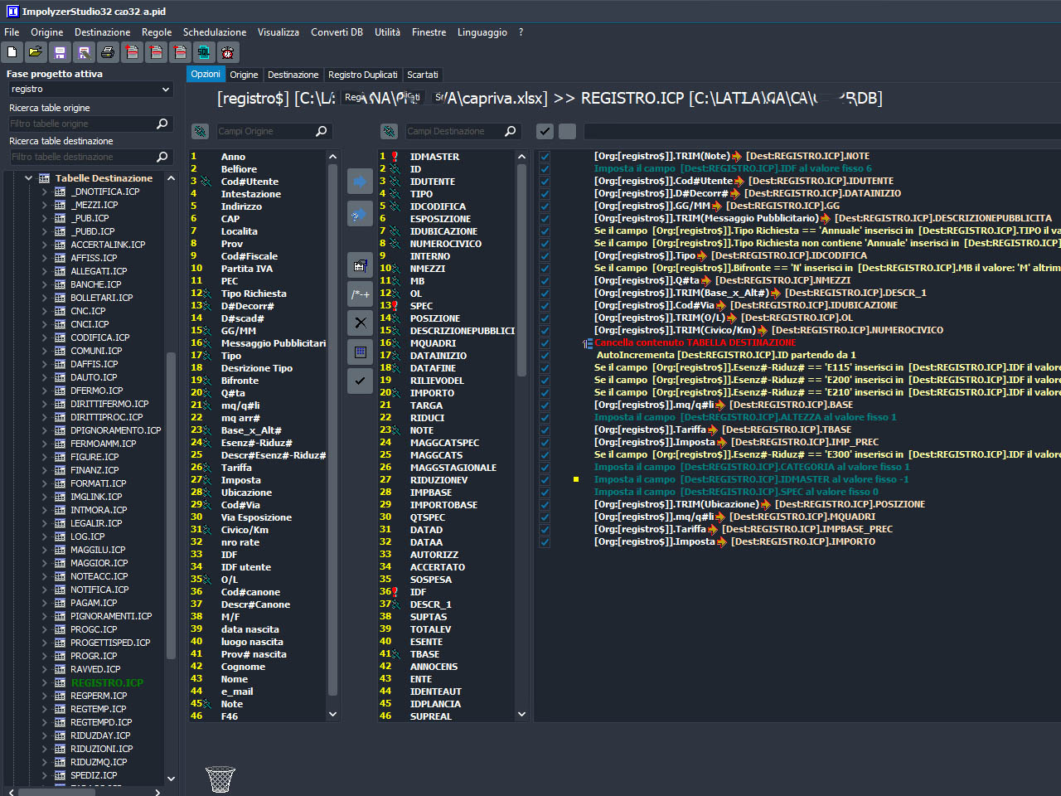Viewport: 1061px width, 796px height.
Task: Collapse the Tabelle Destinazione tree node
Action: pyautogui.click(x=28, y=177)
